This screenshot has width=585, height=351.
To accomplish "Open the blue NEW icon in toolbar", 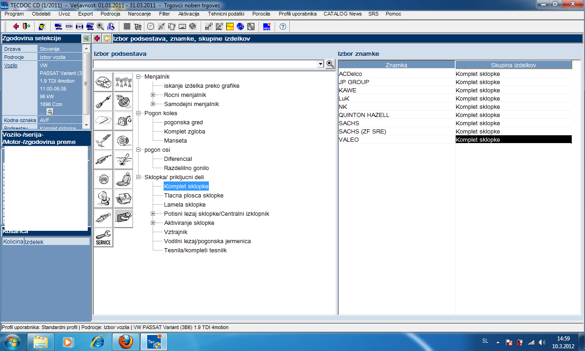I will (x=266, y=27).
